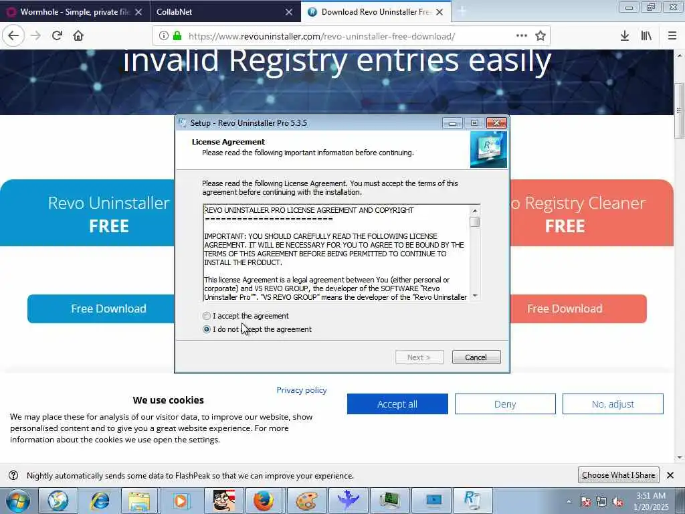Bookmark this page with the star icon

541,36
